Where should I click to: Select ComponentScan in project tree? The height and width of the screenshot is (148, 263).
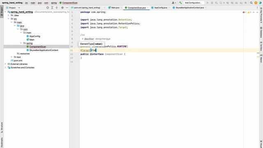tap(37, 46)
